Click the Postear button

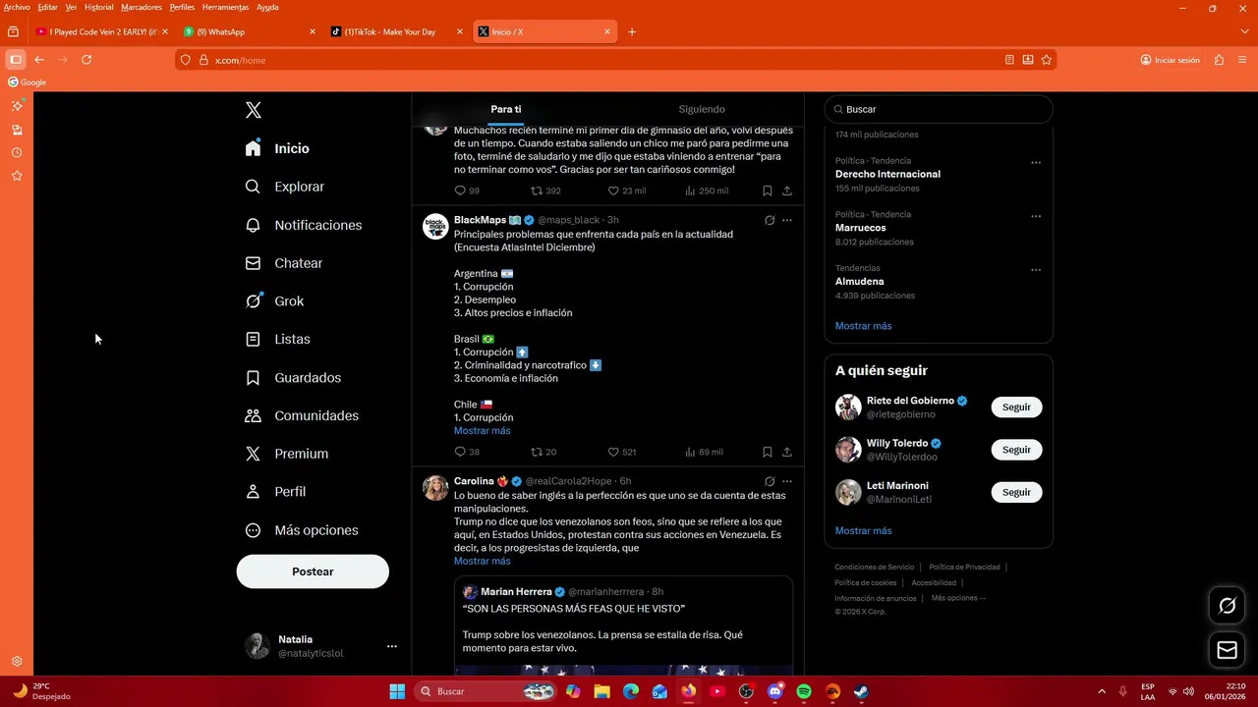point(313,571)
